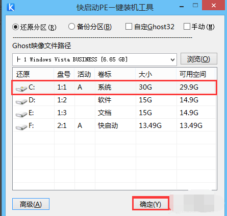Click the 29.9G free space cell
Viewport: 227px width, 216px height.
[x=189, y=87]
